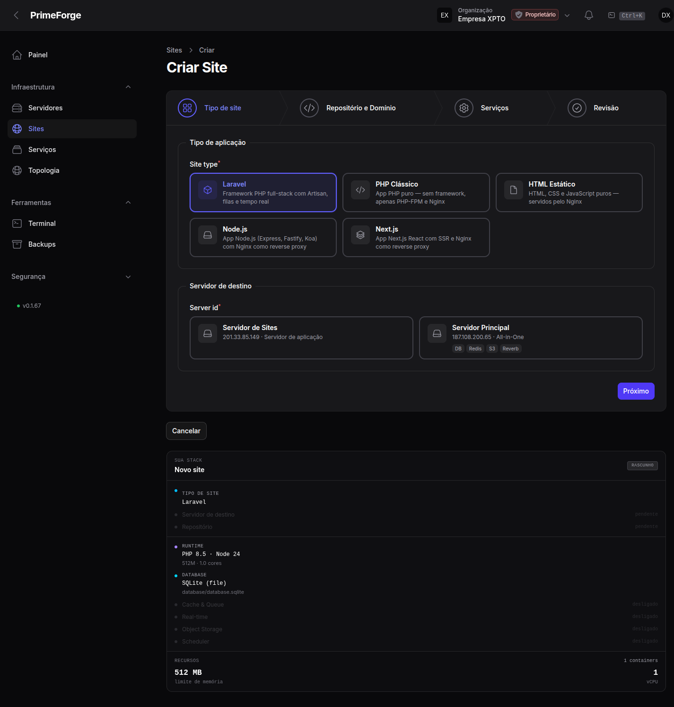
Task: Select PHP Clássico site type
Action: pos(416,192)
